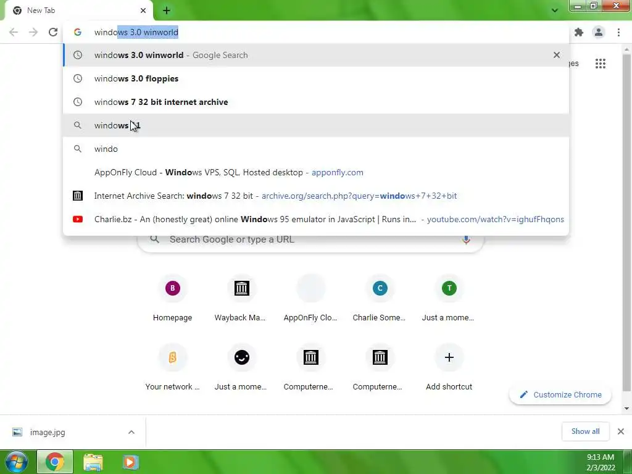Click the page vertical scrollbar

pyautogui.click(x=626, y=223)
